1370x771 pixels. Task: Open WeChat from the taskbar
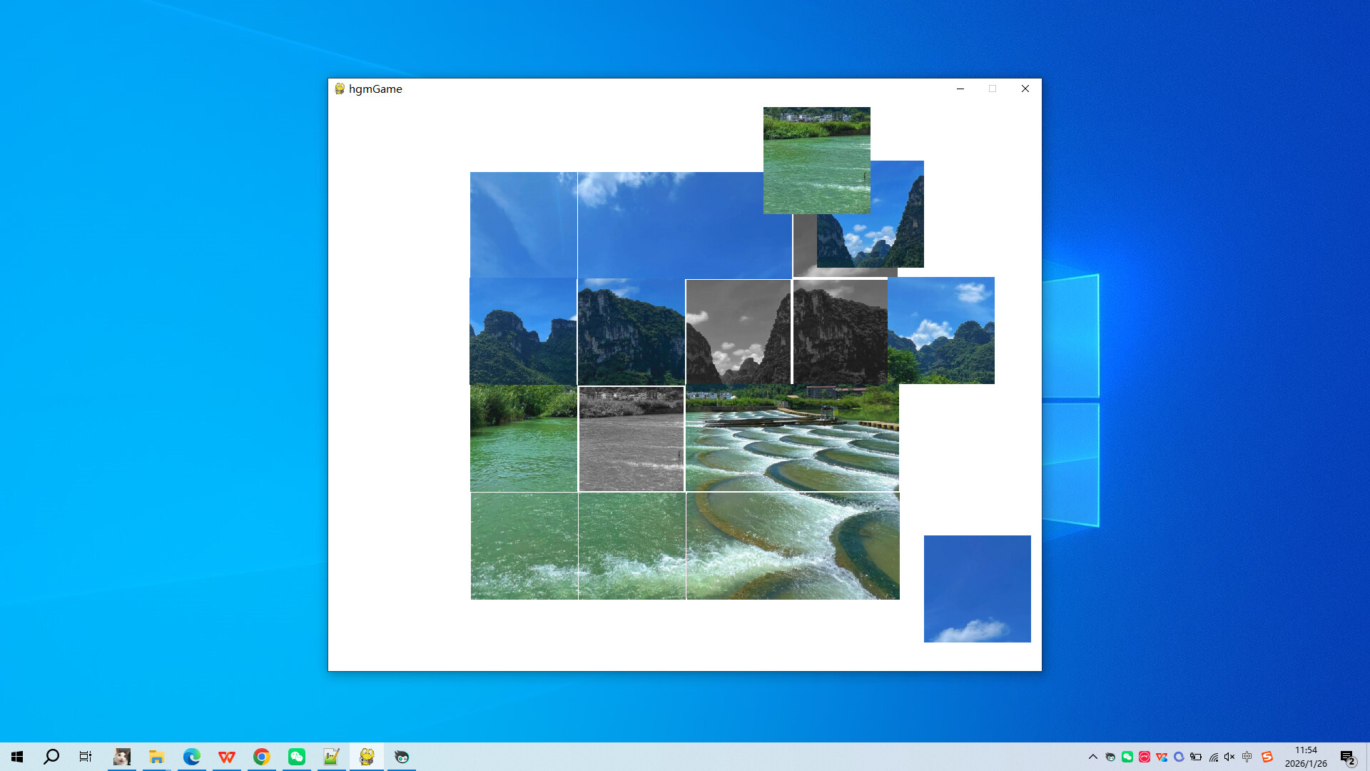click(x=296, y=756)
